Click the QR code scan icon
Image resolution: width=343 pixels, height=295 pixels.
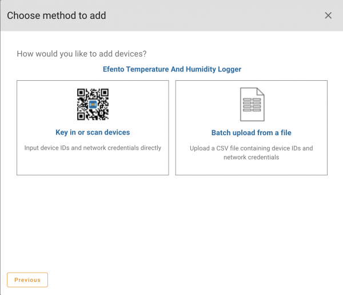(93, 104)
